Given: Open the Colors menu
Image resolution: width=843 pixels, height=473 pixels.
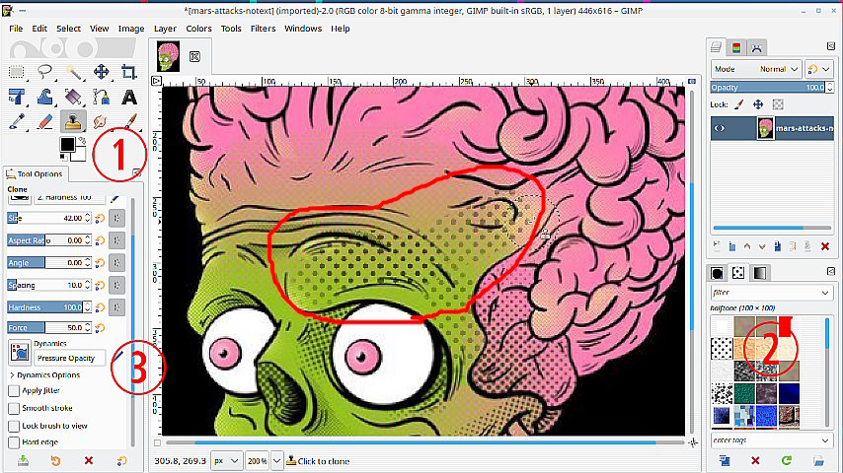Looking at the screenshot, I should (x=198, y=29).
